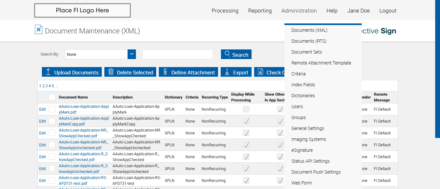Click the magnifier icon on Search button
This screenshot has height=189, width=440.
point(227,54)
